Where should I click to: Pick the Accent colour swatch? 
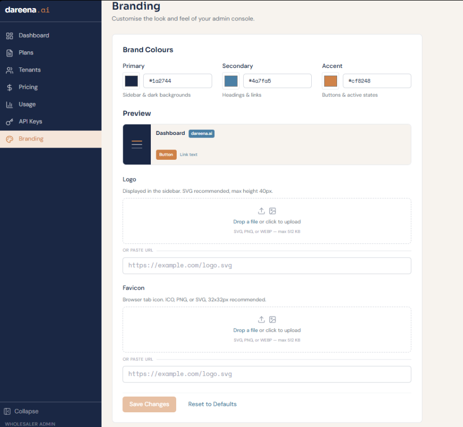pyautogui.click(x=330, y=81)
